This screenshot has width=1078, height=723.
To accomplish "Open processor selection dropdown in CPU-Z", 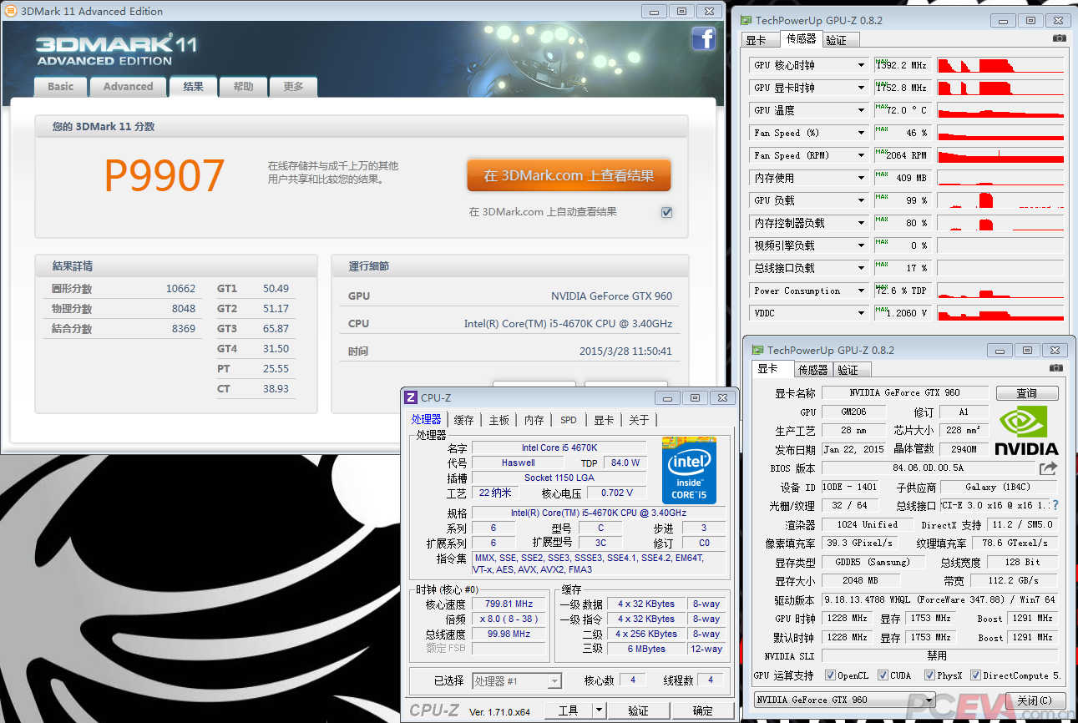I will tap(517, 681).
